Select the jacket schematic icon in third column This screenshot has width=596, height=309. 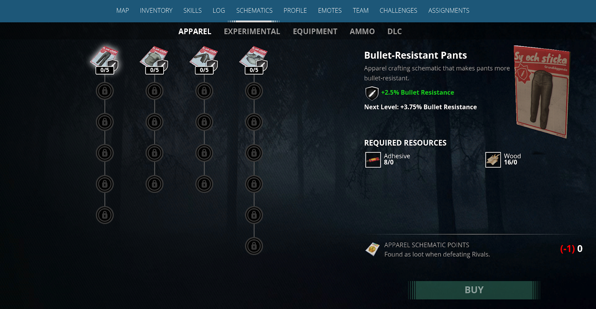pyautogui.click(x=204, y=59)
